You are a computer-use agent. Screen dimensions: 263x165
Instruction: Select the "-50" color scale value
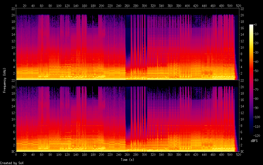[x=256, y=71]
